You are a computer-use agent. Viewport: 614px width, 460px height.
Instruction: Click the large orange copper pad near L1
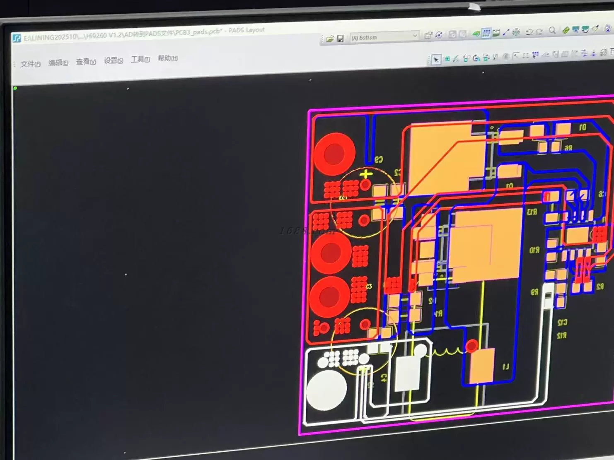coord(481,366)
